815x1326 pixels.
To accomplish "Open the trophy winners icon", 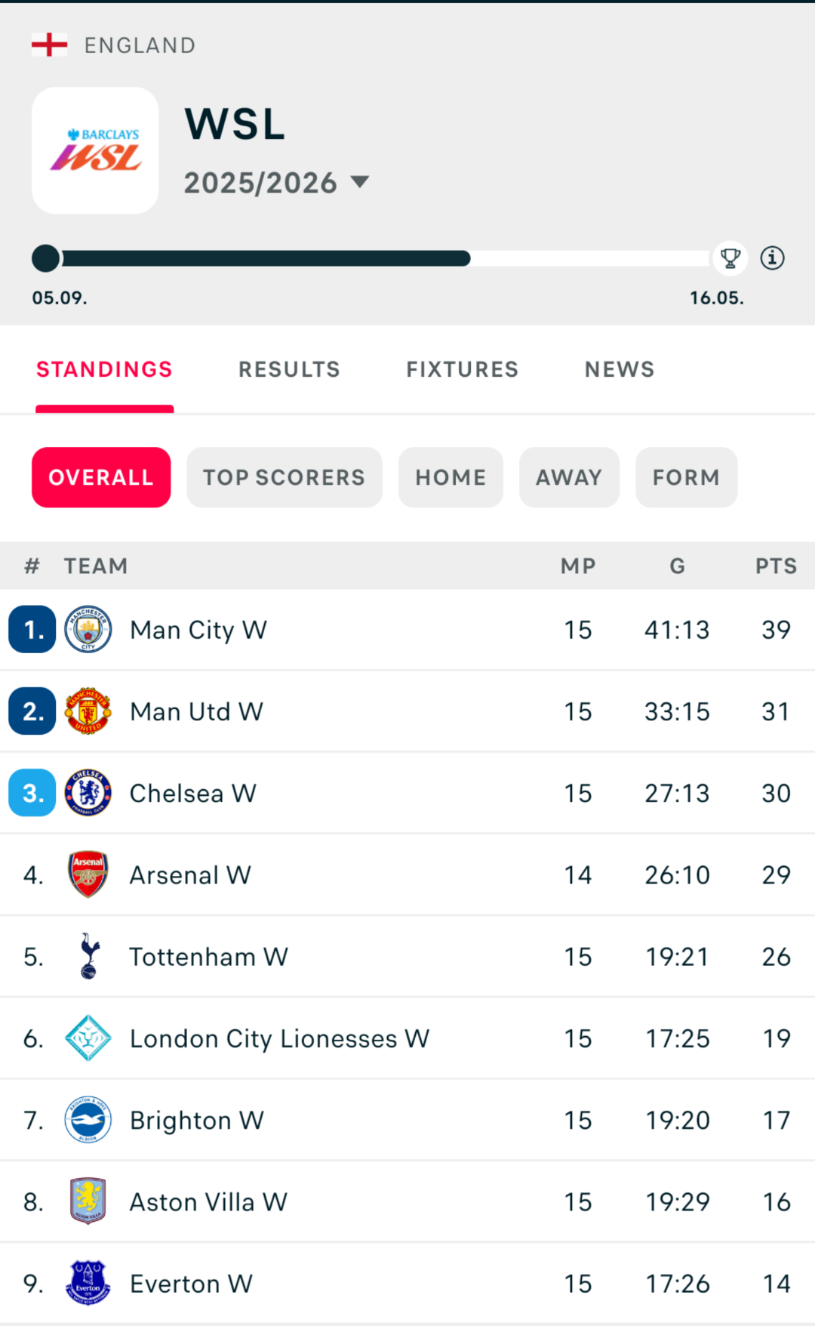I will (729, 258).
